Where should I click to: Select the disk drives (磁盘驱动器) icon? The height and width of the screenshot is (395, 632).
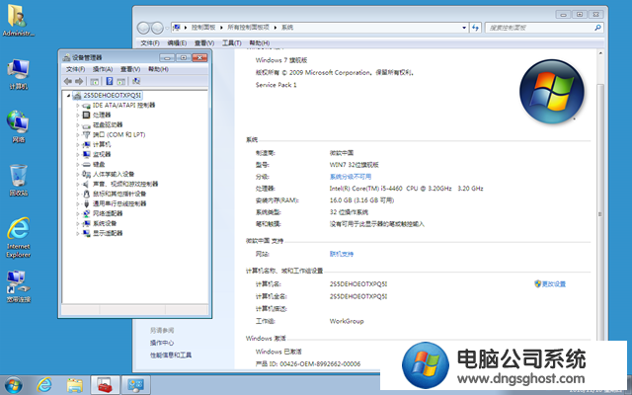click(86, 125)
